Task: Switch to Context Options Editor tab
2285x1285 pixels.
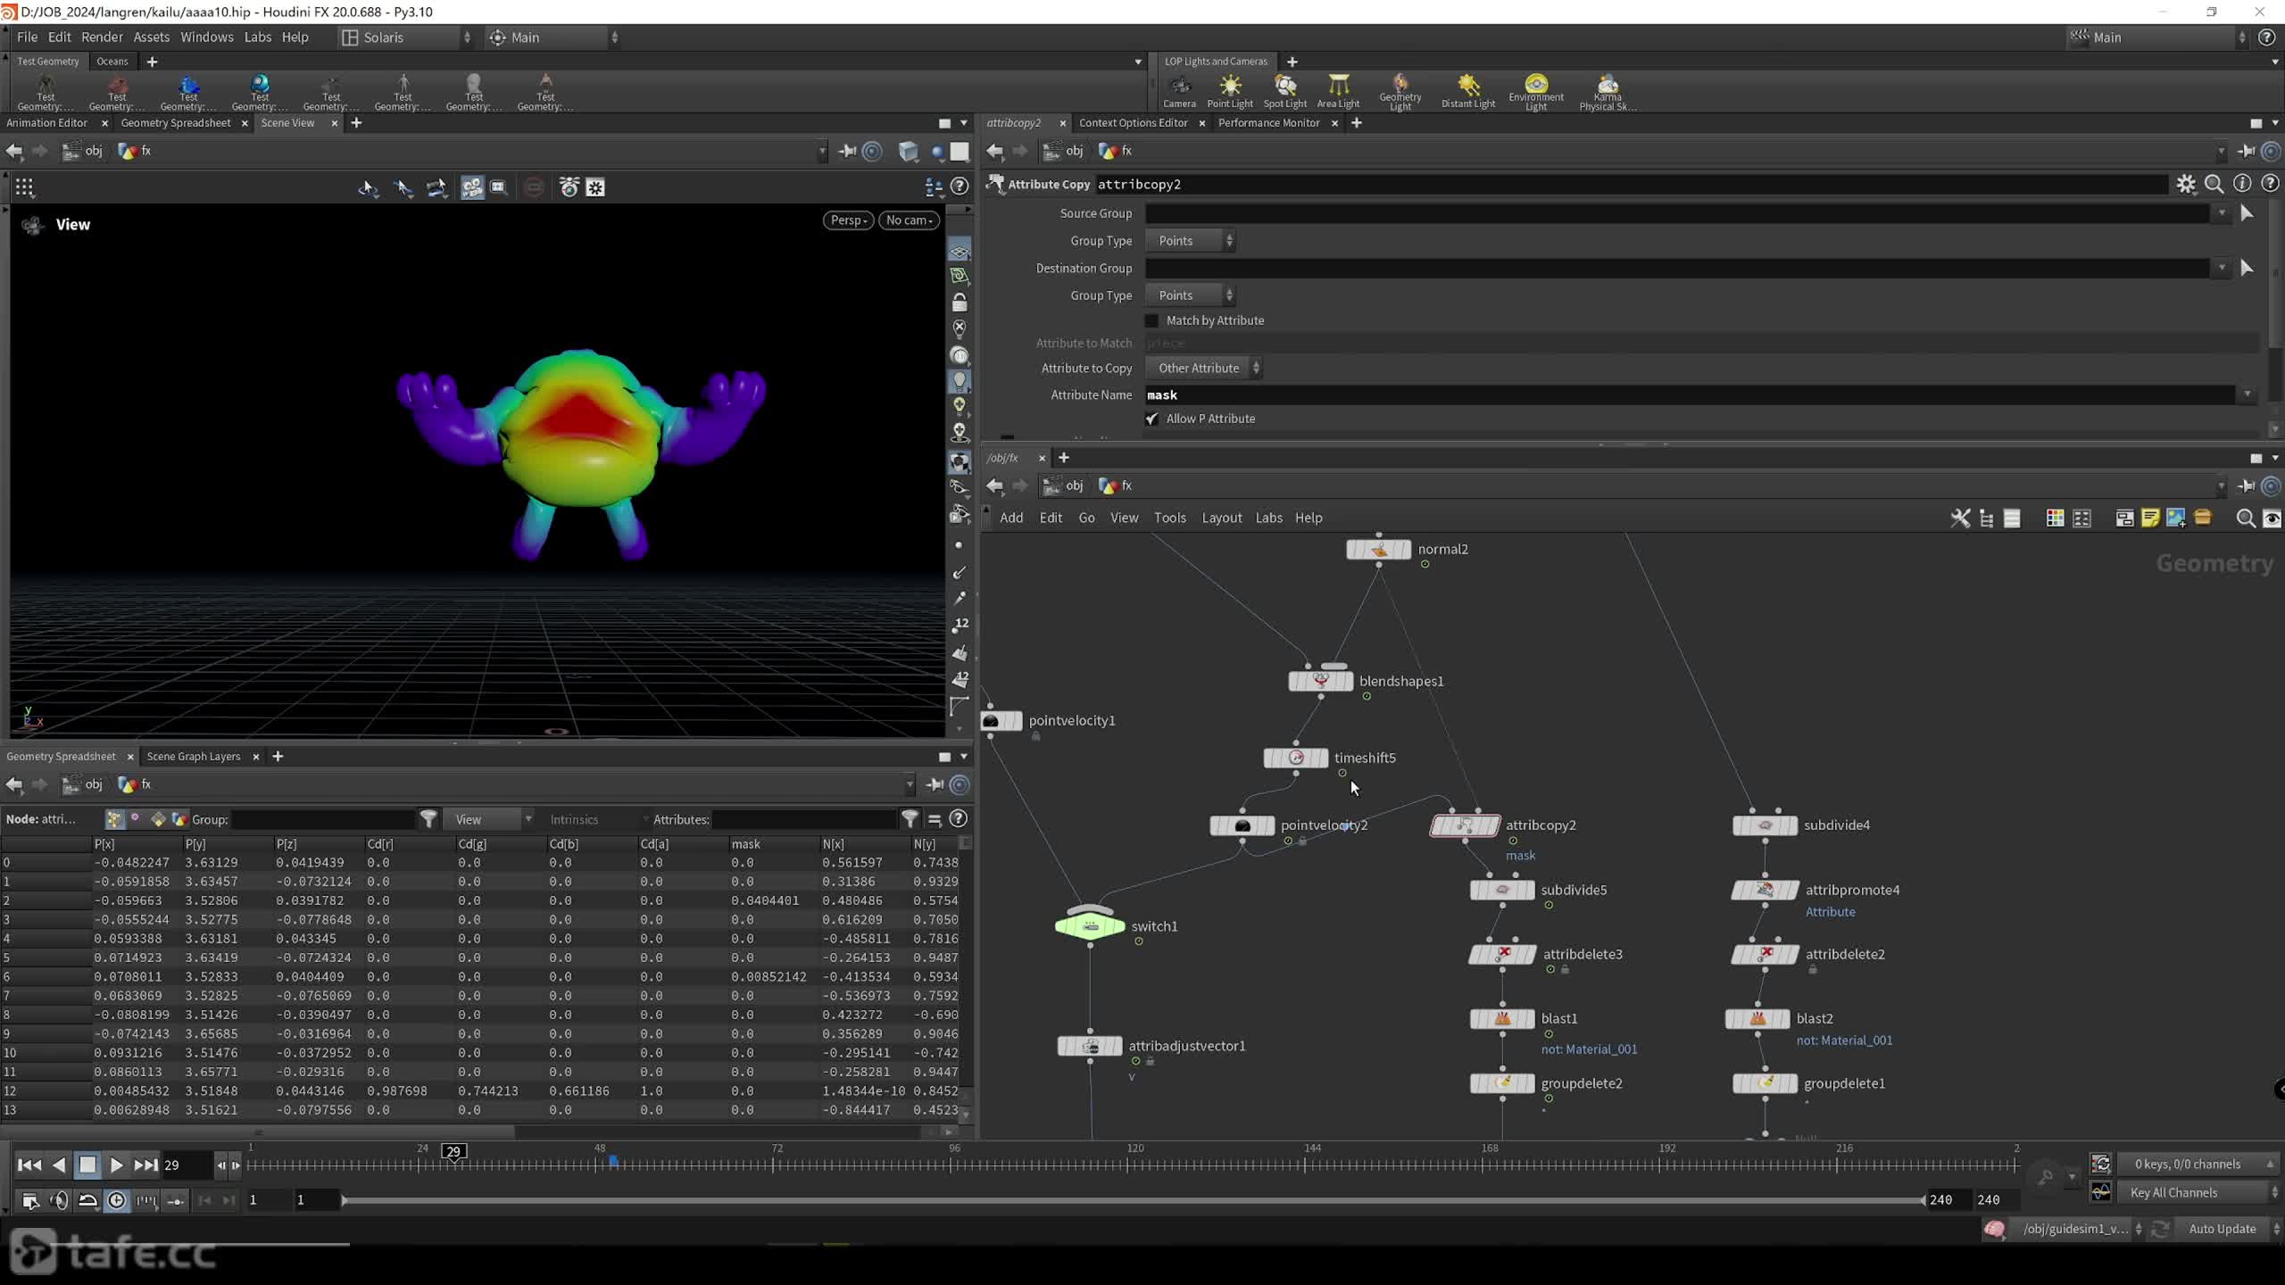Action: click(1133, 123)
